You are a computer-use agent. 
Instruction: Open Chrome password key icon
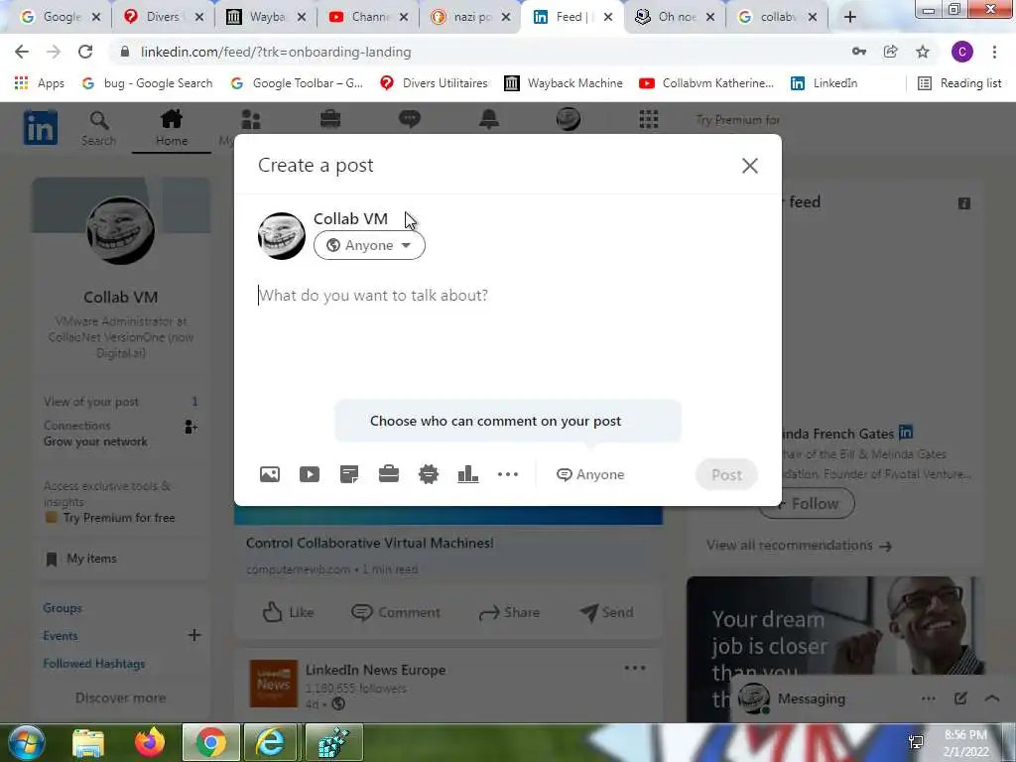coord(859,52)
